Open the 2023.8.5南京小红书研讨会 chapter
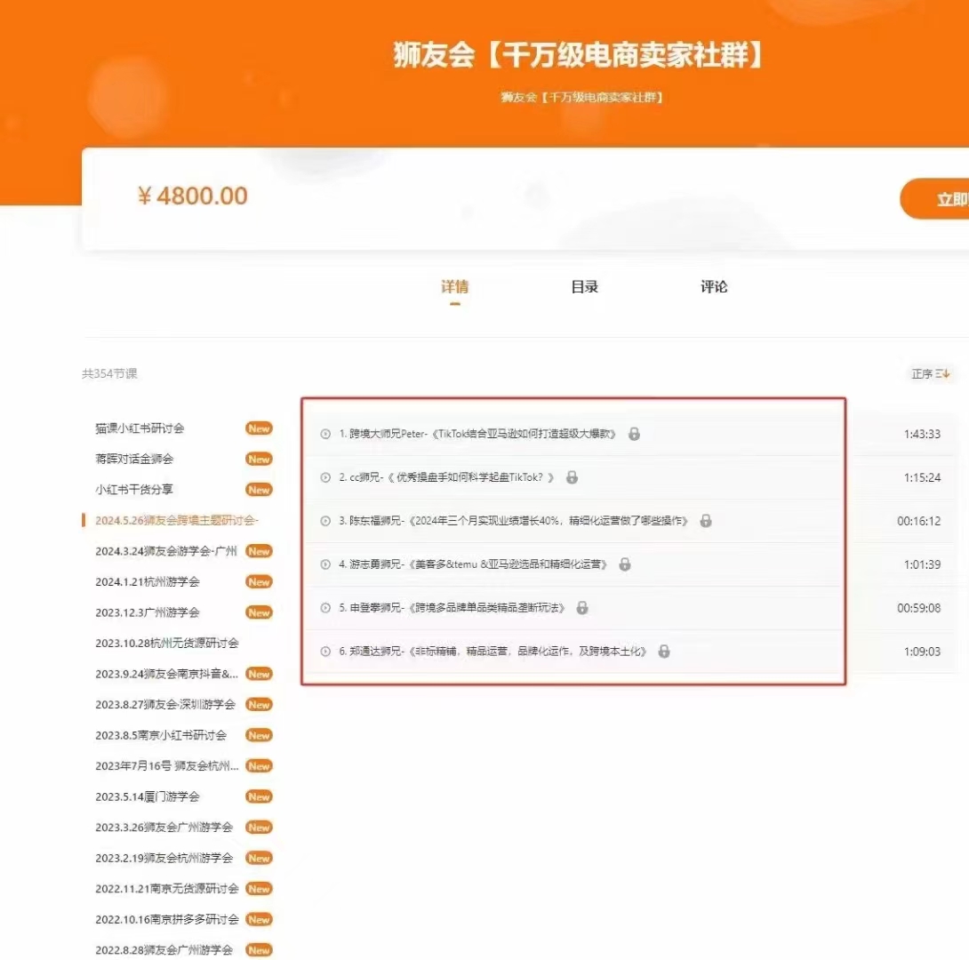 pos(161,735)
